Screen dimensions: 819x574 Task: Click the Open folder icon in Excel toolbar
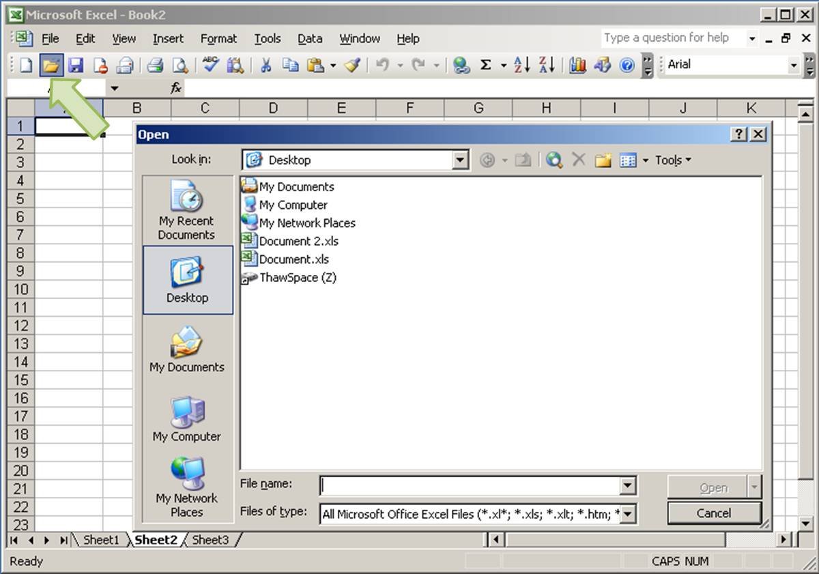(51, 65)
